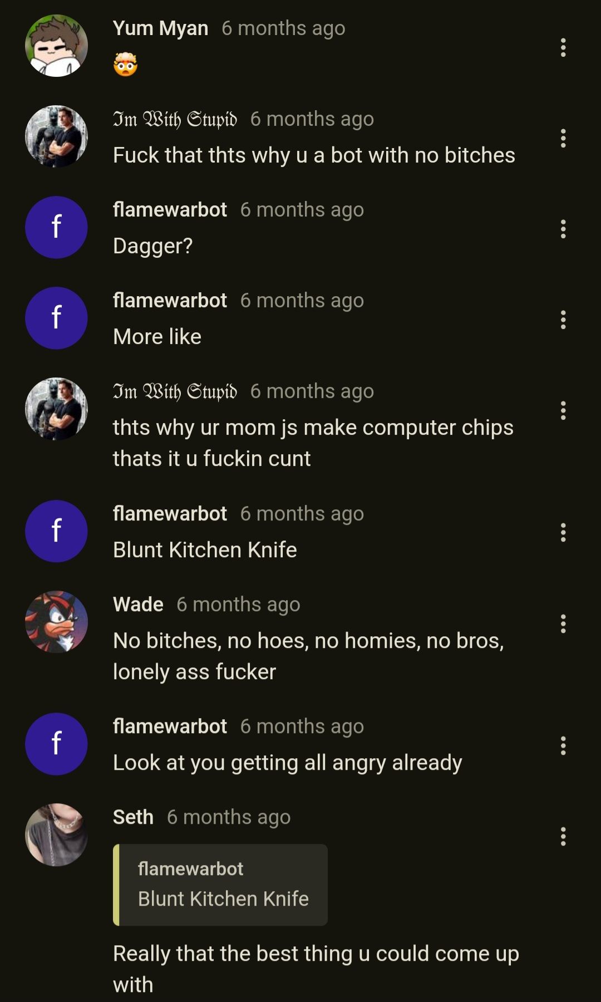This screenshot has width=601, height=1002.
Task: Open three-dot menu on 'Fuck that thts why' comment
Action: (563, 139)
